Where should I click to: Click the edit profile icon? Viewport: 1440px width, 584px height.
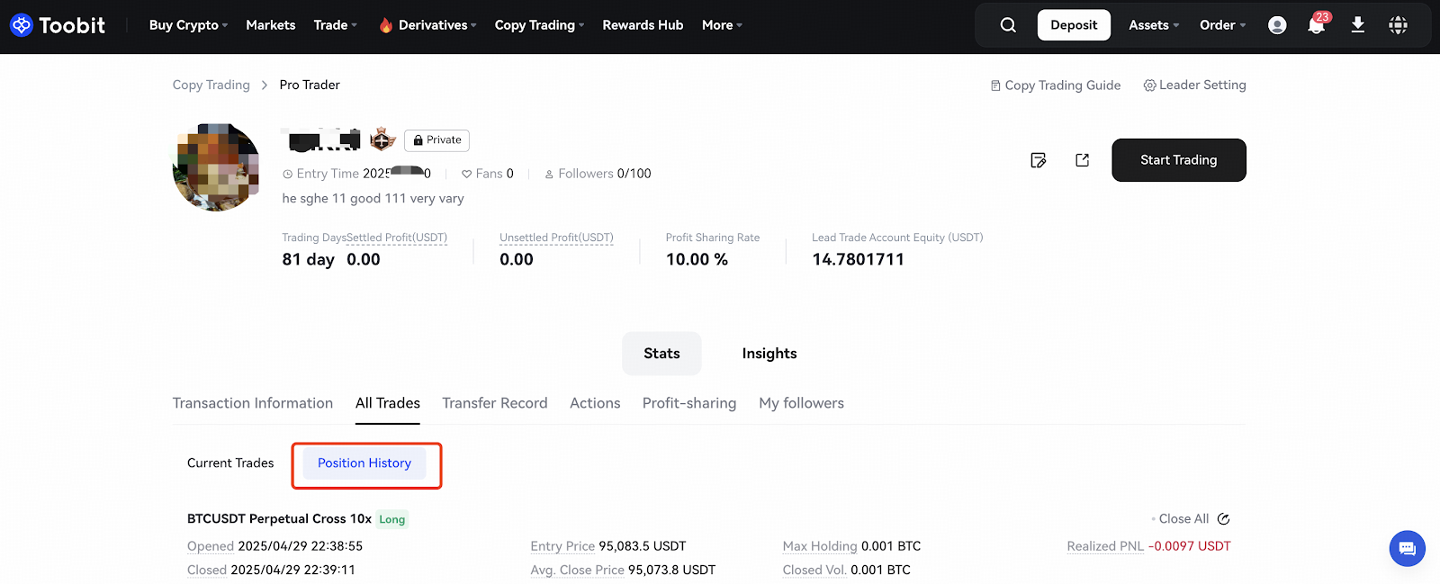[1038, 160]
